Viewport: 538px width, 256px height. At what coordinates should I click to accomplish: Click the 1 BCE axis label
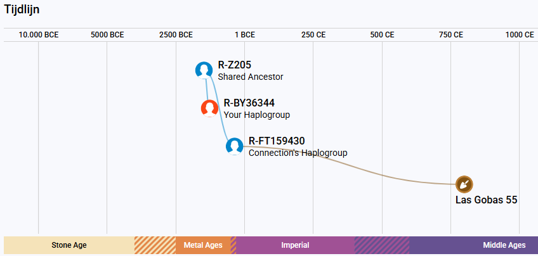245,35
